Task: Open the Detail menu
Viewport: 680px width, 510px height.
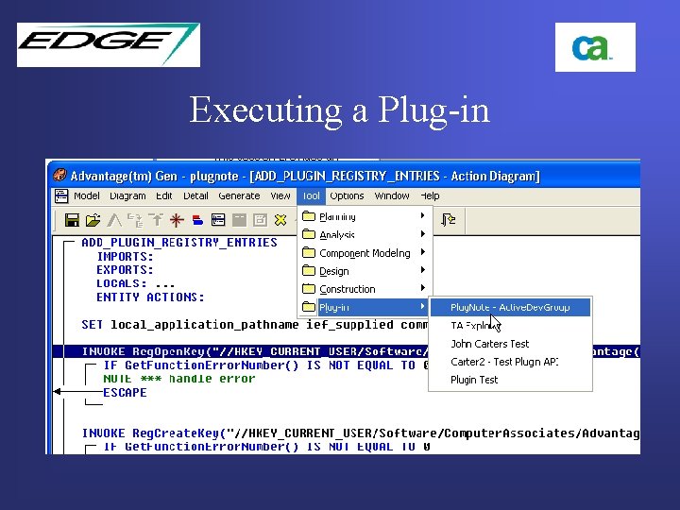Action: coord(195,196)
